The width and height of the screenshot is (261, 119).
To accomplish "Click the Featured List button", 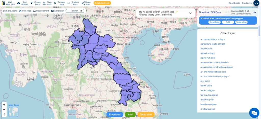I will coord(102,3).
